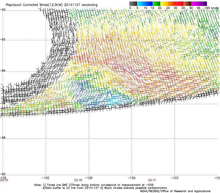Click the purple '23:16' time stamp
Viewport: 220px width, 193px height.
(78, 180)
